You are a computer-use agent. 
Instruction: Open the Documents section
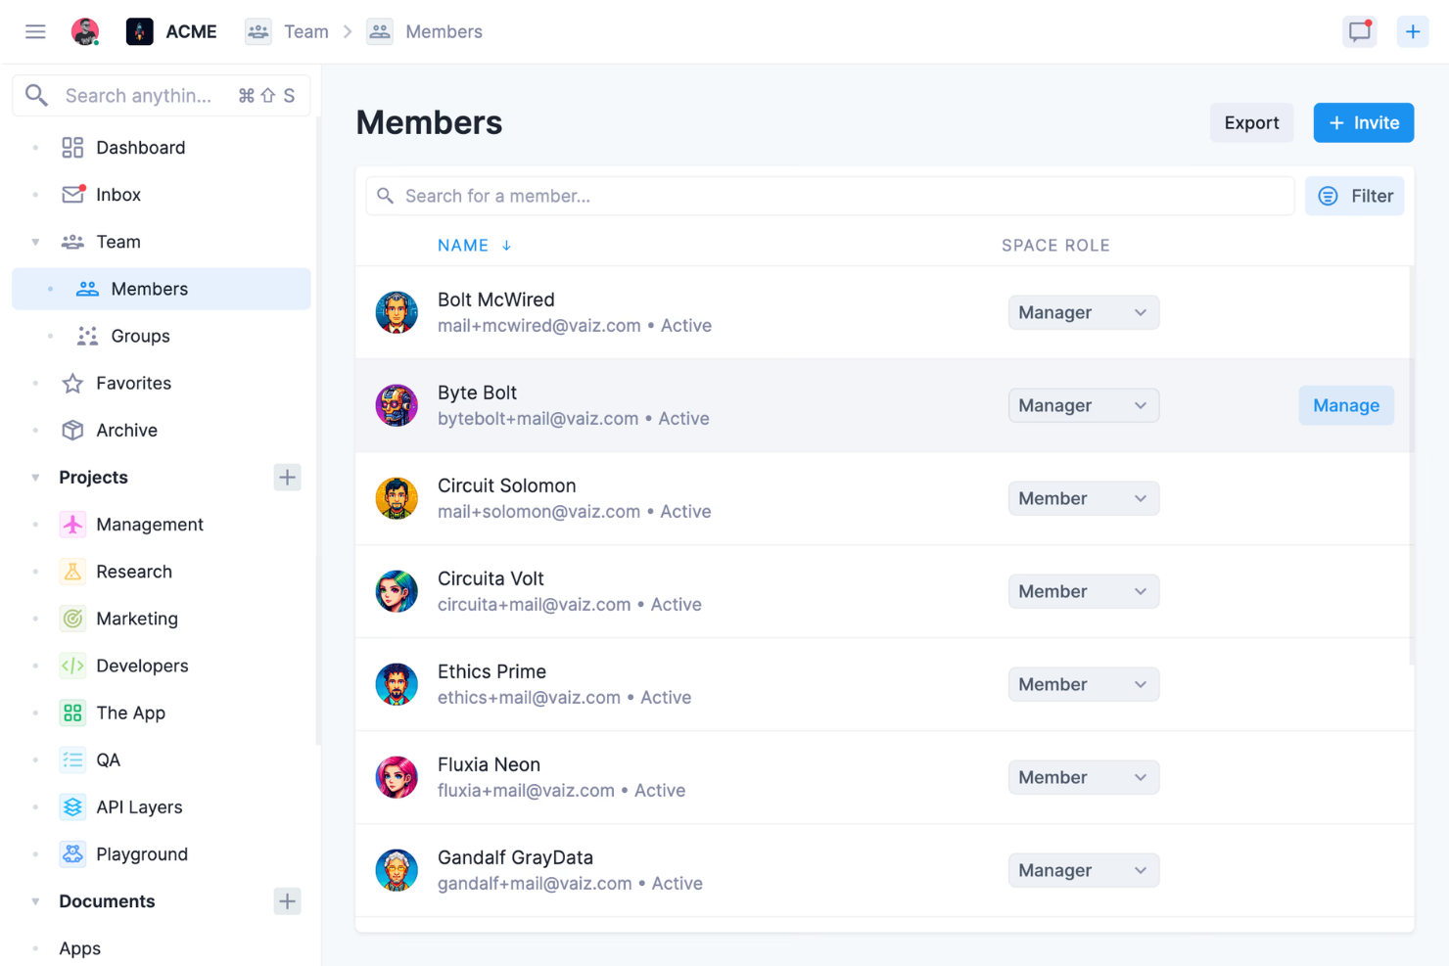click(x=107, y=900)
